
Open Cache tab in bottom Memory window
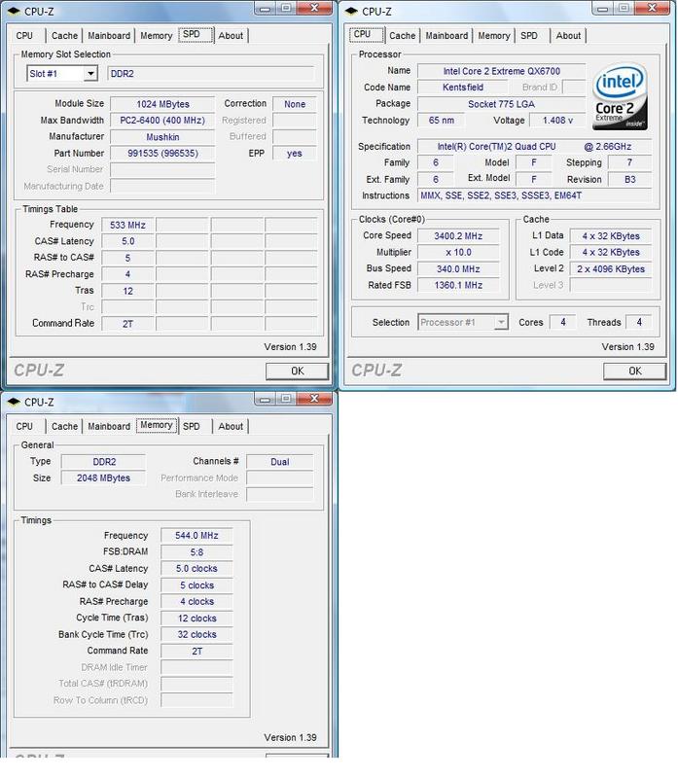coord(64,427)
